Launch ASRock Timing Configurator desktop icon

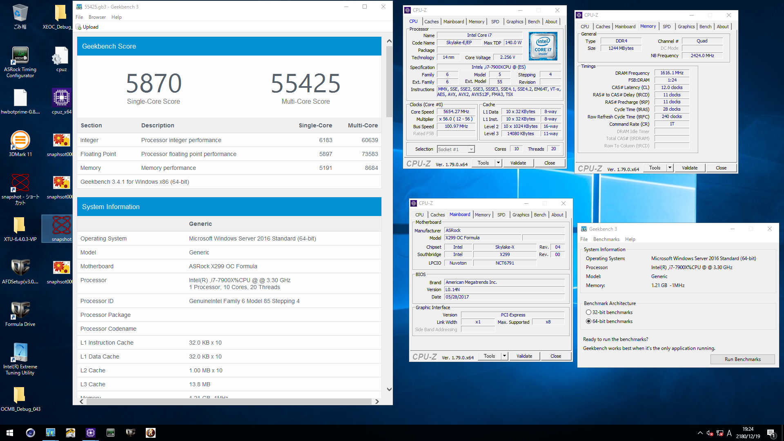pyautogui.click(x=20, y=62)
